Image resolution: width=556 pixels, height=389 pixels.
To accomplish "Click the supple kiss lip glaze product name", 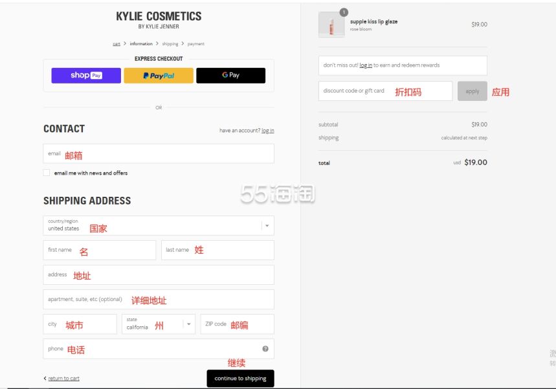I will coord(373,21).
